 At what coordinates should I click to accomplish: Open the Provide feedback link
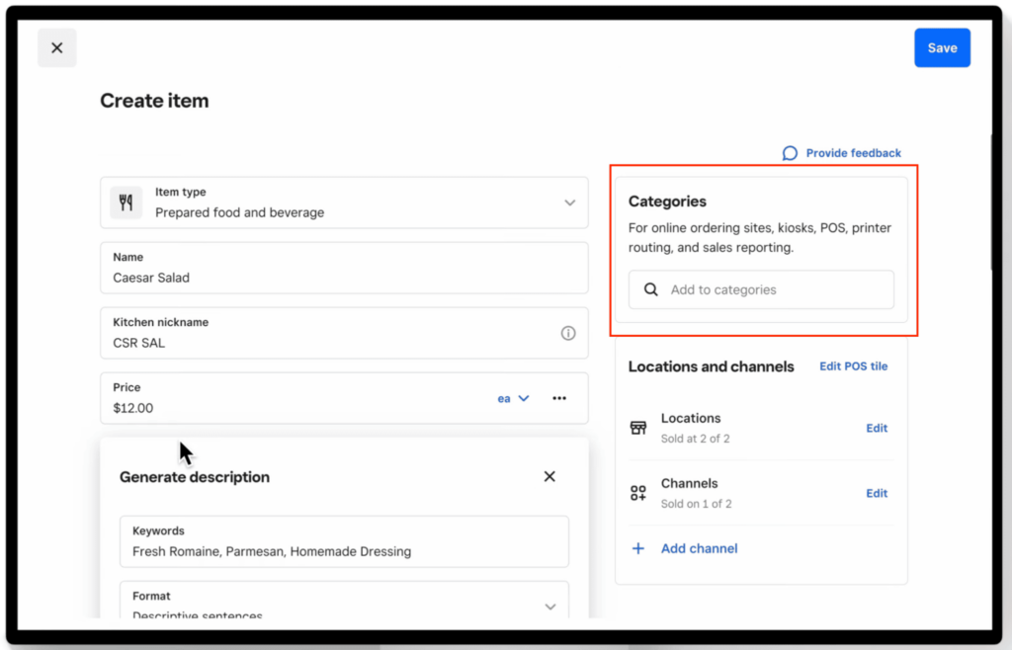tap(853, 153)
